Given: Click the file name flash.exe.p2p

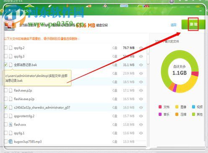Looking at the screenshot, I should pos(23,91).
